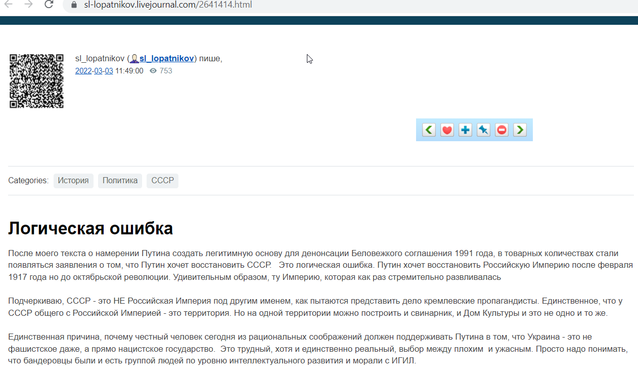This screenshot has width=638, height=372.
Task: Select the Политика category tag
Action: (120, 181)
